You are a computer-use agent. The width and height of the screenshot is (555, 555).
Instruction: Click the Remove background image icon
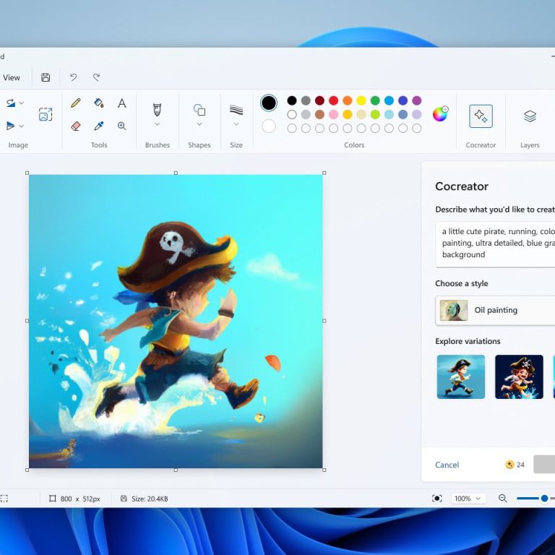(x=46, y=114)
